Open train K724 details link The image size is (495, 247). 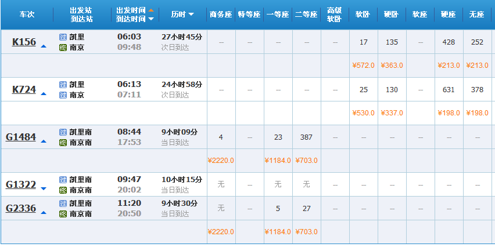coord(24,89)
